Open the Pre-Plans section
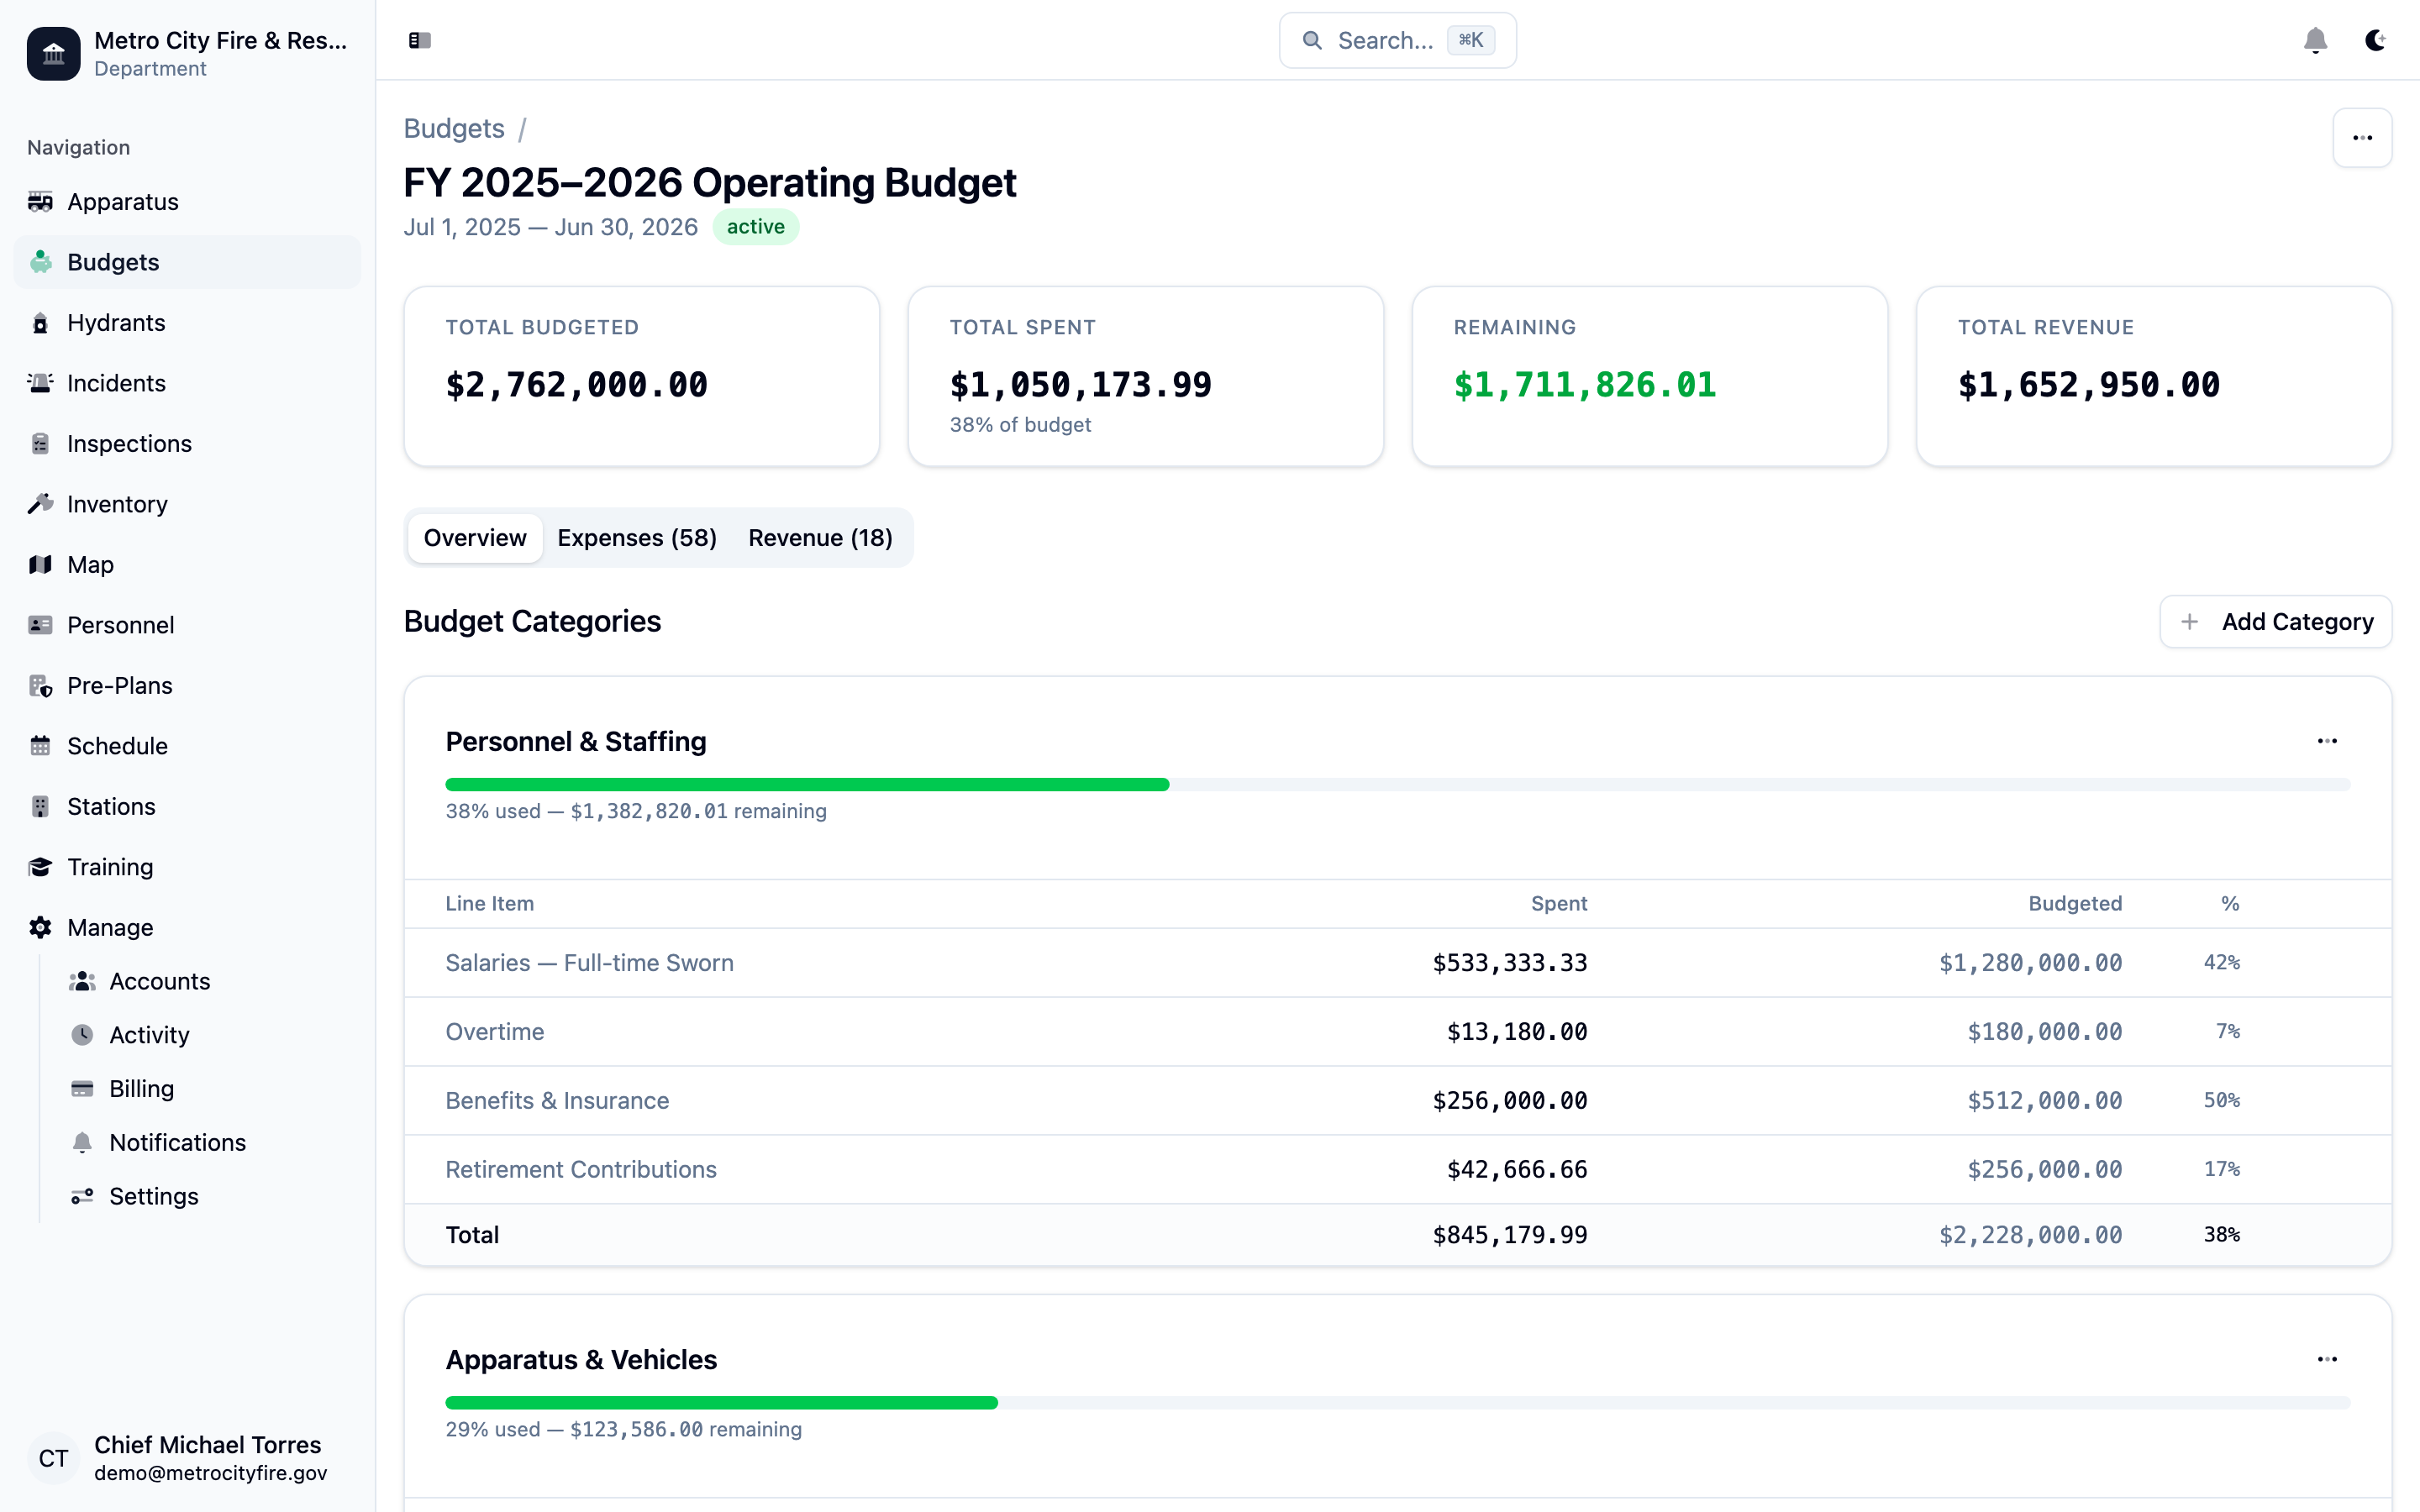 119,685
